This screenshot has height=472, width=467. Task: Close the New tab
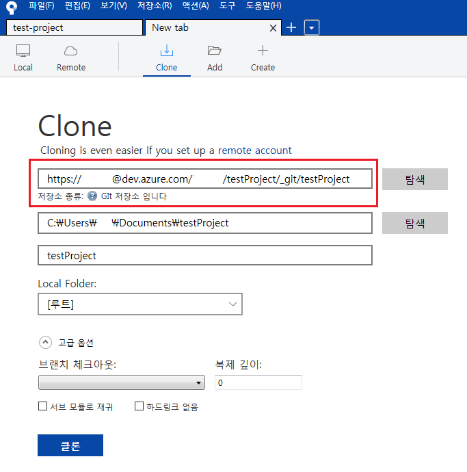273,28
